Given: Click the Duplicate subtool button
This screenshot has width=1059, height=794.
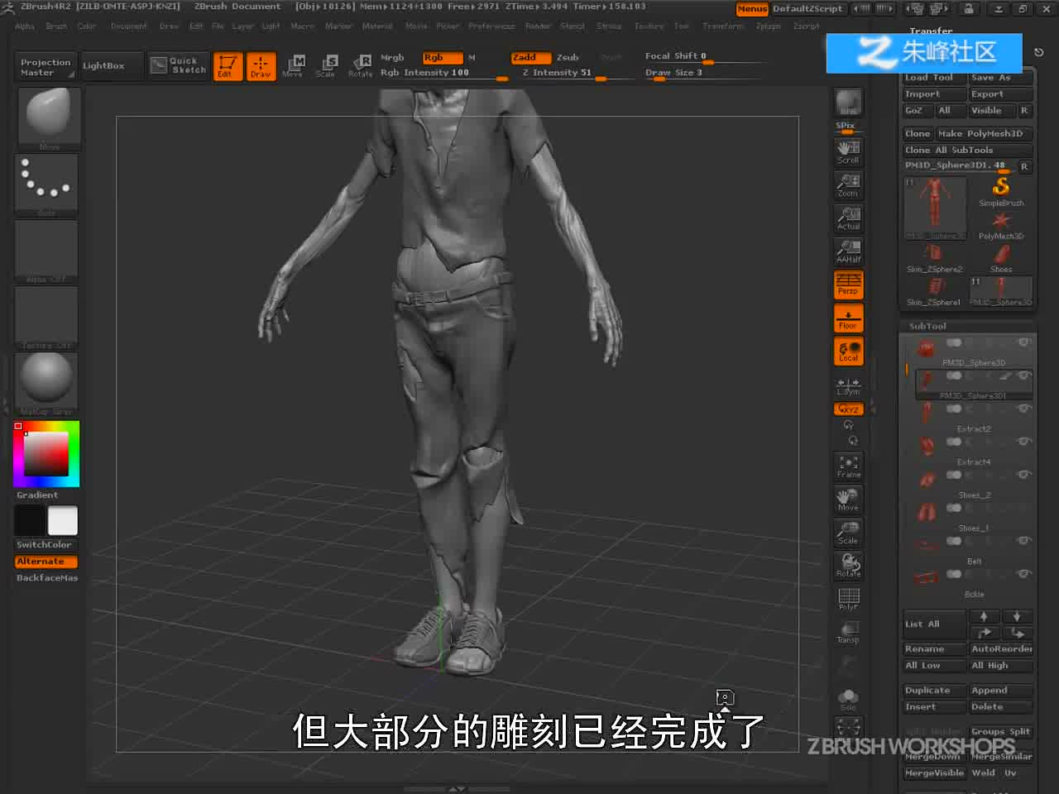Looking at the screenshot, I should (933, 690).
